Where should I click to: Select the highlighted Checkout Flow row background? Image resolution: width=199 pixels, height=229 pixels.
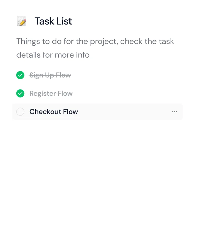97,112
